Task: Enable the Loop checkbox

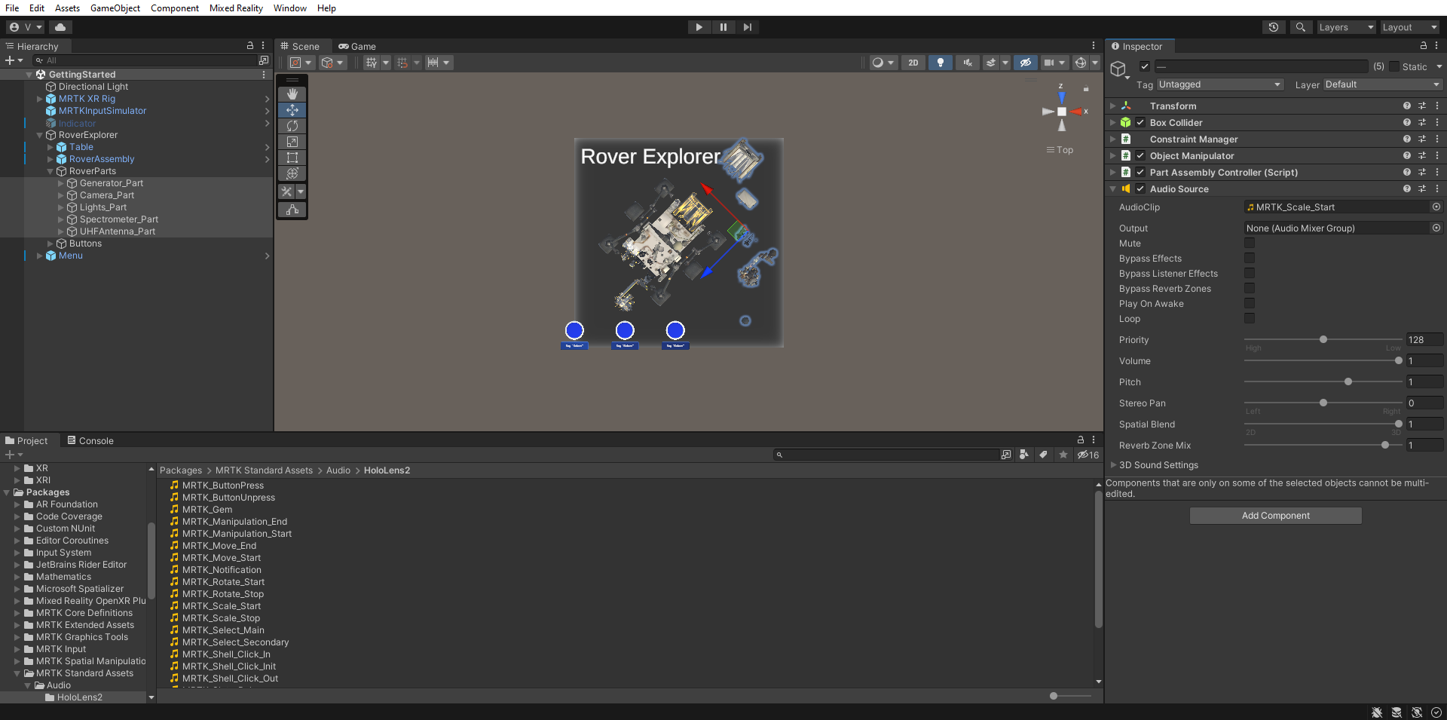Action: (x=1250, y=318)
